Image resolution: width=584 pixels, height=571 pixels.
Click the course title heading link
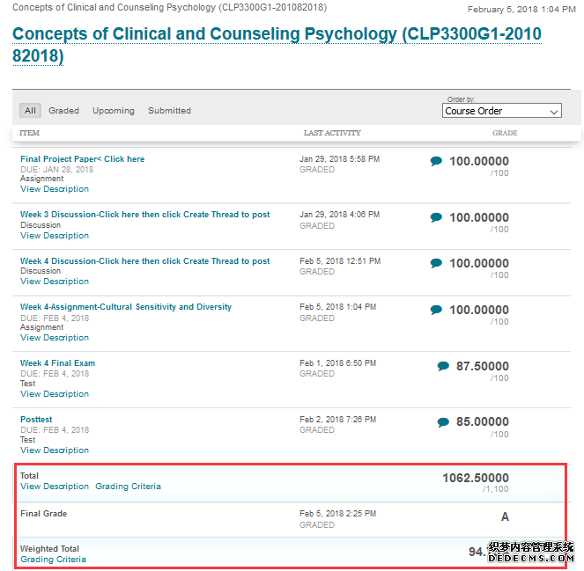pos(277,45)
